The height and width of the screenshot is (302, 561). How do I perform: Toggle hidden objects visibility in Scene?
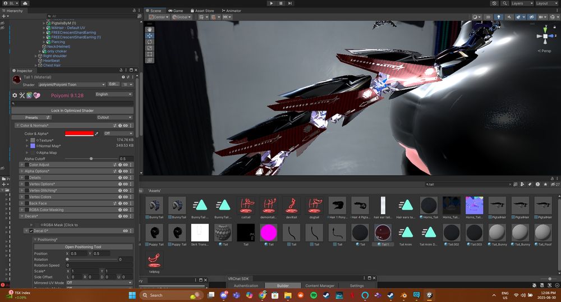coord(532,17)
